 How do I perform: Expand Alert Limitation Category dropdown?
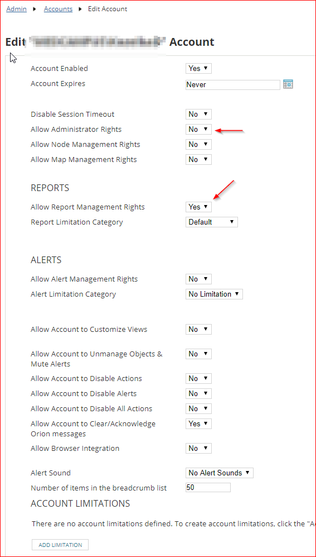214,294
